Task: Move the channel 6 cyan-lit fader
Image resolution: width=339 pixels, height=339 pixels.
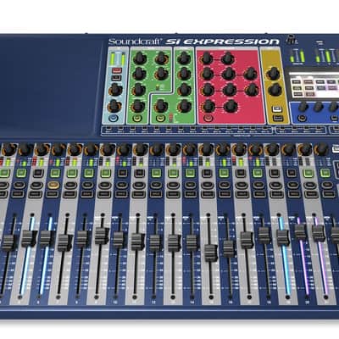Action: coord(47,238)
